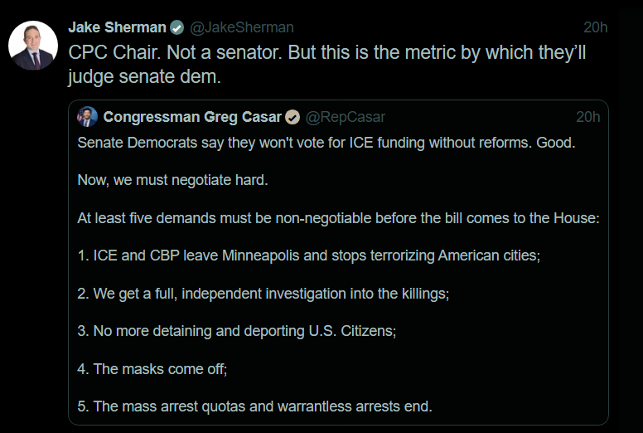This screenshot has width=643, height=433.
Task: Click the "Senate Democrats say" opening line
Action: [326, 142]
